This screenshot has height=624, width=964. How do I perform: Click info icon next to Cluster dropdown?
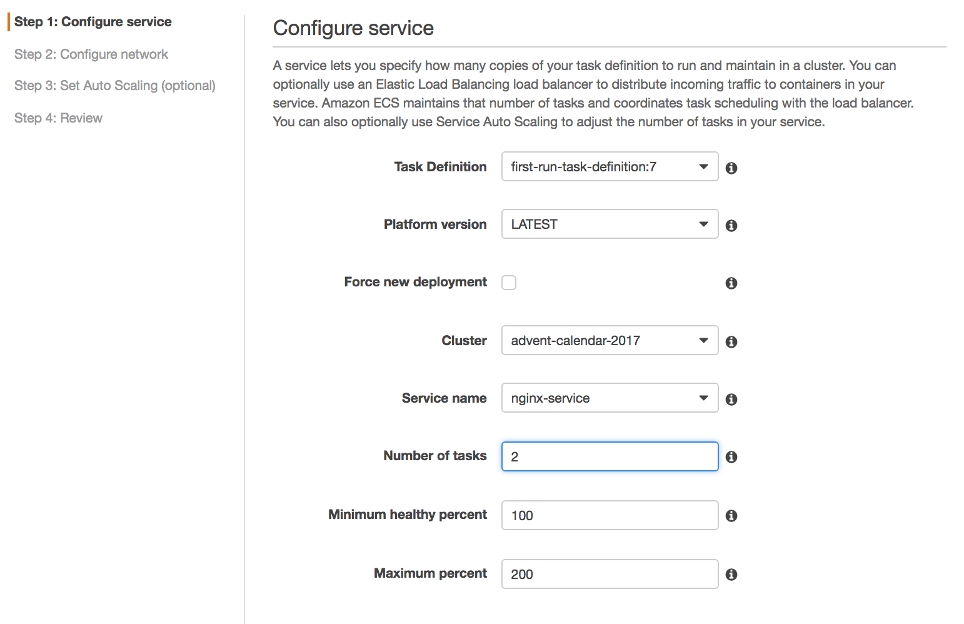pos(731,341)
